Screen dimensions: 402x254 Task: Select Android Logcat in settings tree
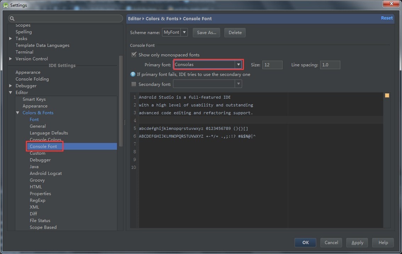tap(46, 173)
